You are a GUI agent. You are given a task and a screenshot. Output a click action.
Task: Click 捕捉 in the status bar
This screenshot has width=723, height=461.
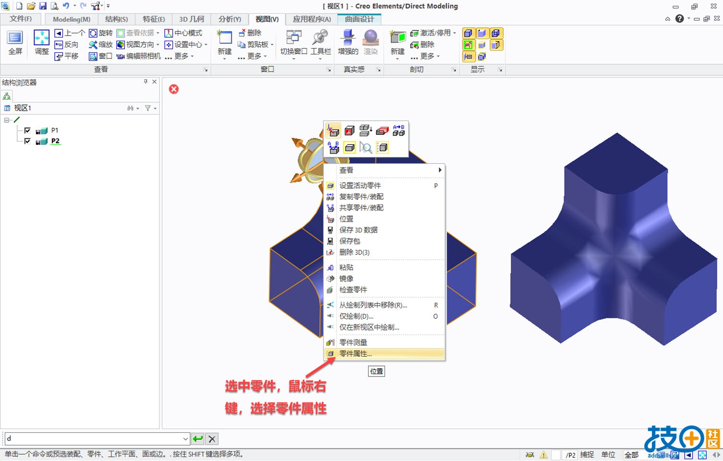click(587, 455)
